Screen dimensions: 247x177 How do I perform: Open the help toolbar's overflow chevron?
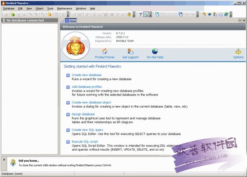coord(231,15)
